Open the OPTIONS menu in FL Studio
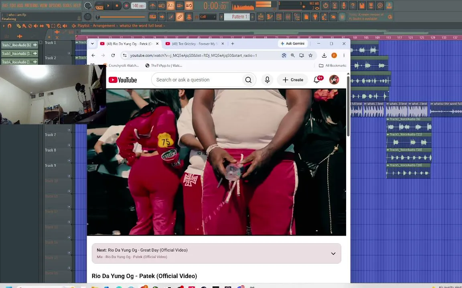This screenshot has width=462, height=288. click(x=55, y=6)
